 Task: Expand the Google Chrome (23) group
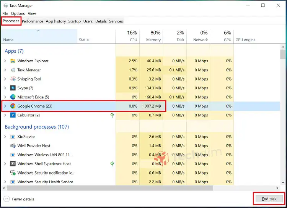tap(5, 106)
